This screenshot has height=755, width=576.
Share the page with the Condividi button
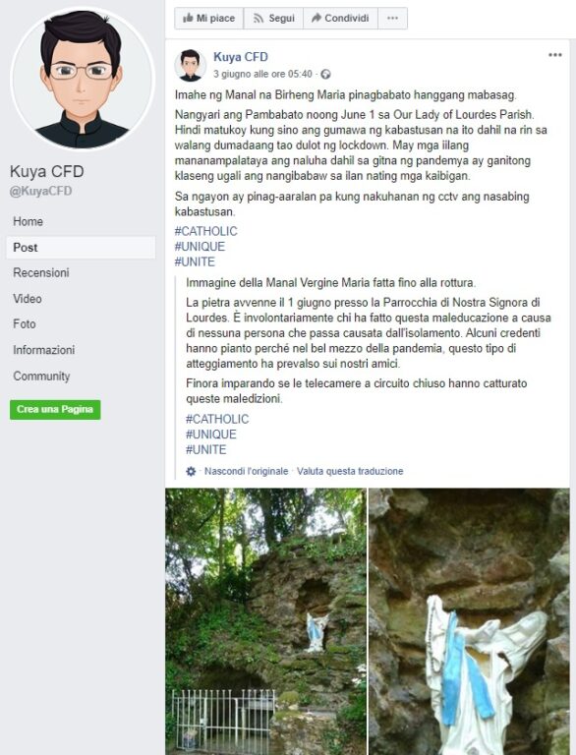(340, 19)
